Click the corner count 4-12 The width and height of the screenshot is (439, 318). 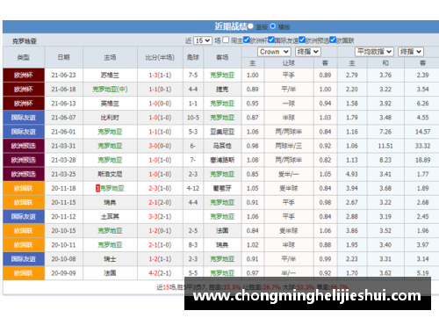coord(193,188)
